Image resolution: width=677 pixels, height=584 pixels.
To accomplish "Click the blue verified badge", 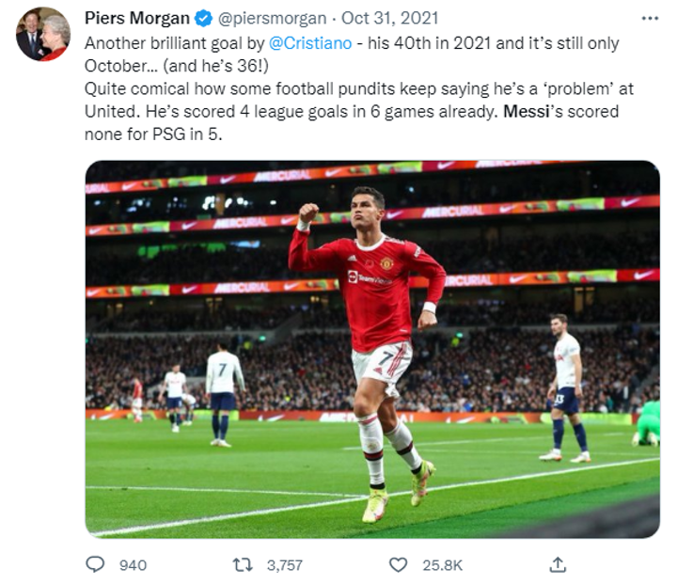I will coord(202,18).
